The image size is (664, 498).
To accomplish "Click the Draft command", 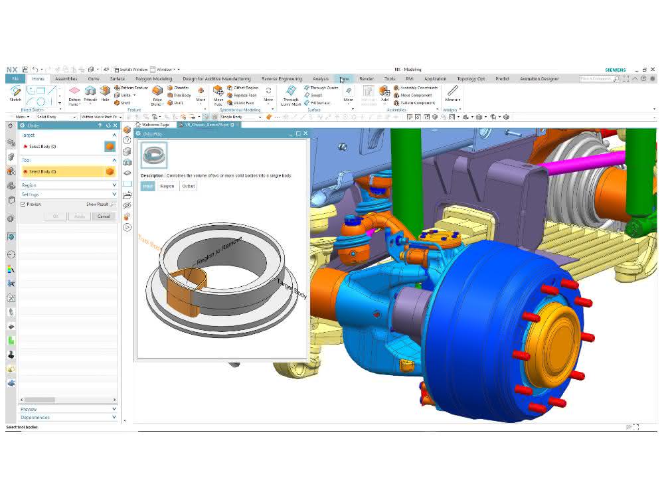I will tap(175, 103).
